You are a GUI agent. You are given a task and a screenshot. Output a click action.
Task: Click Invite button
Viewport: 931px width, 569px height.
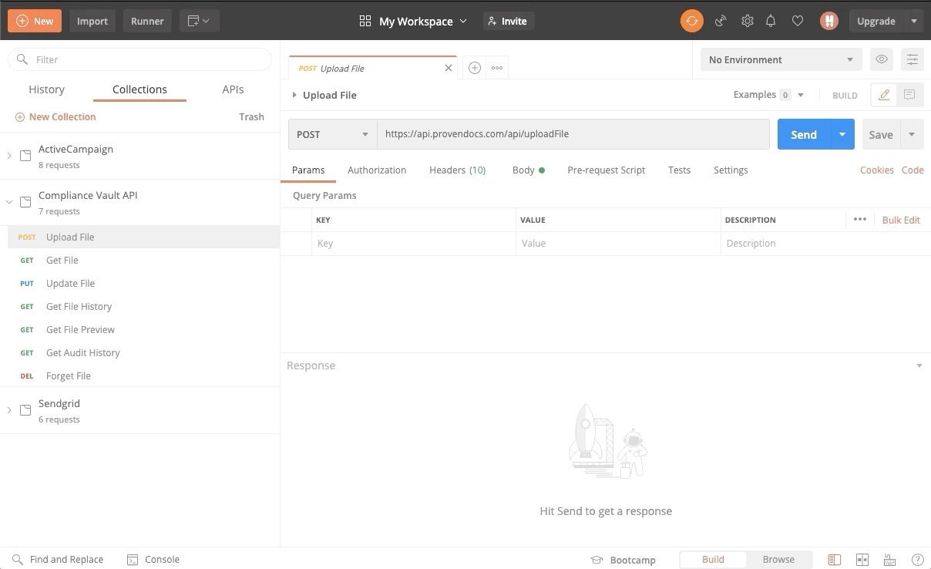508,21
